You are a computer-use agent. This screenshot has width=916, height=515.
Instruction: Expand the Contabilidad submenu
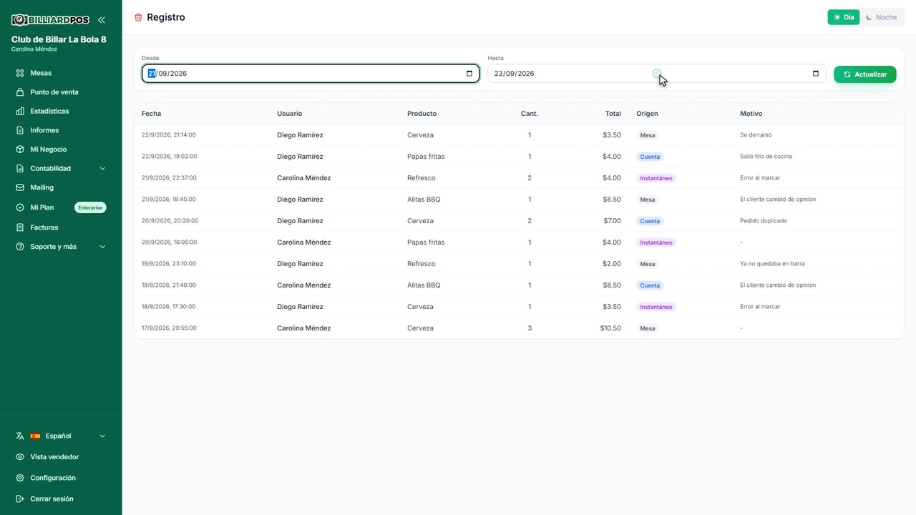(61, 169)
